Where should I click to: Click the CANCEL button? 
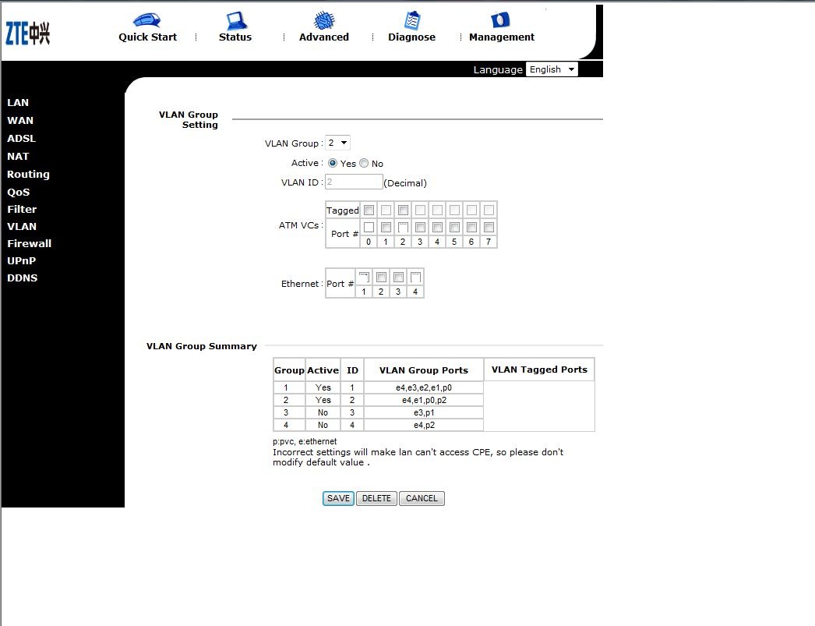coord(422,498)
